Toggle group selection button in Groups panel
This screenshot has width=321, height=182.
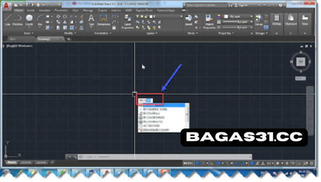[266, 27]
